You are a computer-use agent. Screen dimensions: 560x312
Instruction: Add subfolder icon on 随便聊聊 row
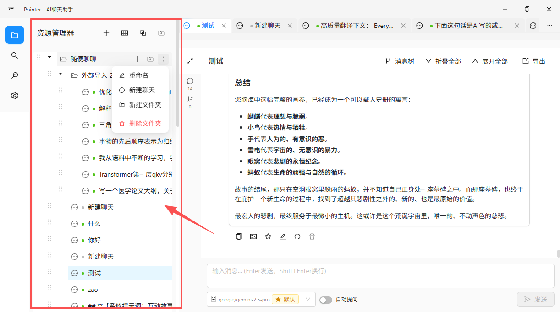[x=150, y=59]
